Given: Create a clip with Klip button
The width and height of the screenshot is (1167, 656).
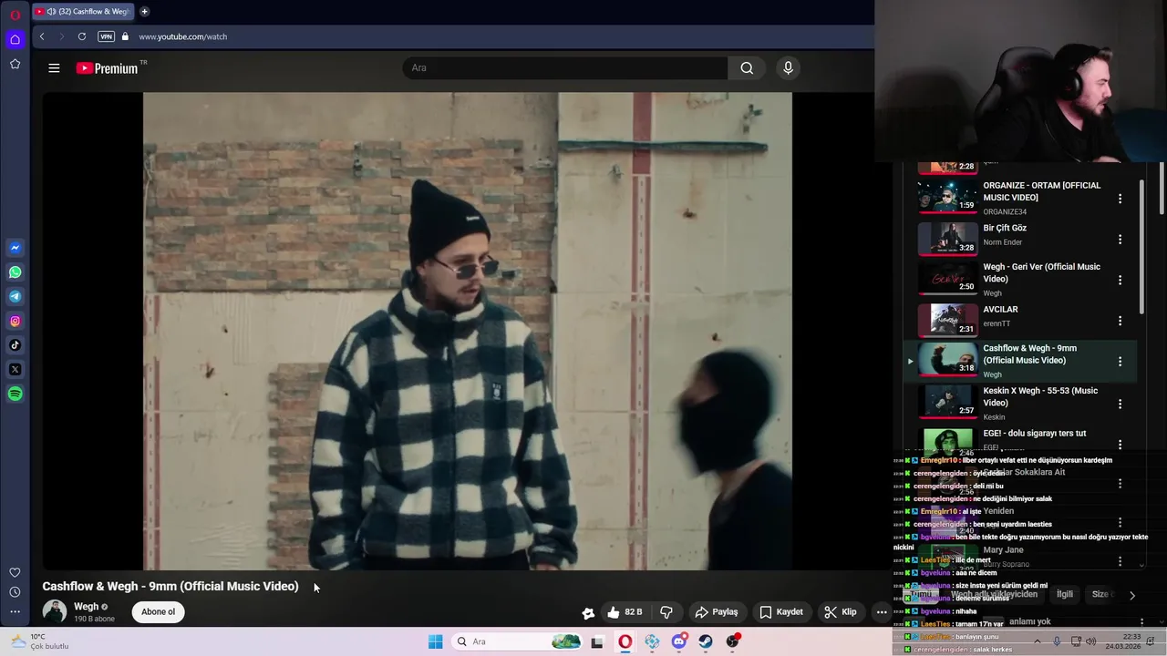Looking at the screenshot, I should (841, 612).
